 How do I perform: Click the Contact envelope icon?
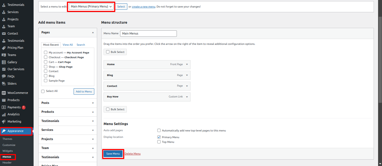pos(4,33)
